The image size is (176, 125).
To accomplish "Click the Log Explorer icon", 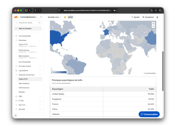I will pyautogui.click(x=16, y=70).
